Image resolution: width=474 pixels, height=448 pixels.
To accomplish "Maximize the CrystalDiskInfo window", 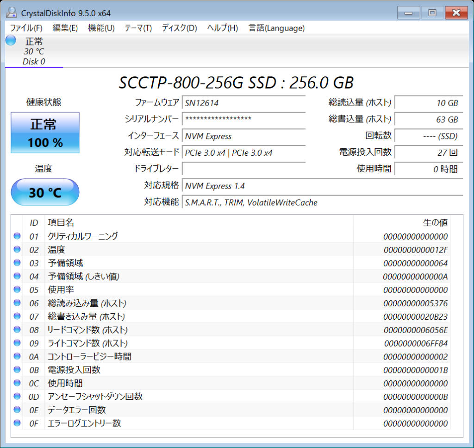I will coord(432,13).
